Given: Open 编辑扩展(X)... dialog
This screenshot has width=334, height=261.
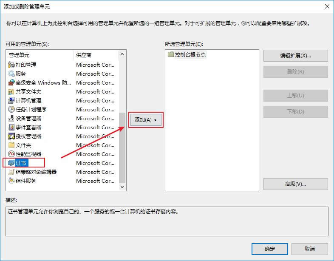Looking at the screenshot, I should coord(295,56).
